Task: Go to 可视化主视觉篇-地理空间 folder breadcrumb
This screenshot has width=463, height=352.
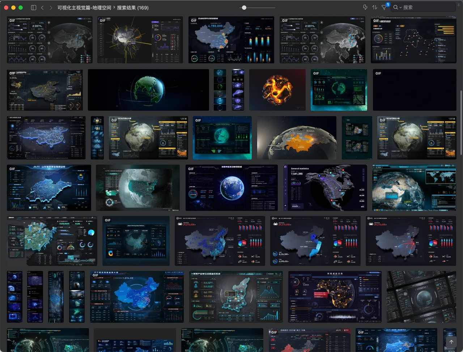Action: coord(84,8)
